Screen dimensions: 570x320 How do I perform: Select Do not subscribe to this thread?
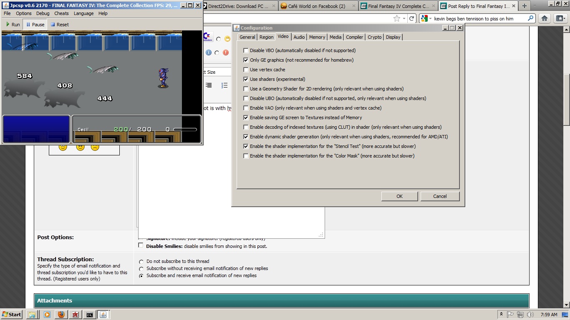point(141,262)
